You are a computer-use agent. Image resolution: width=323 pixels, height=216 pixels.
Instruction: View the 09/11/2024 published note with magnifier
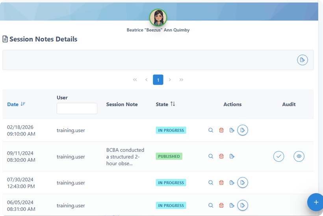pos(210,156)
